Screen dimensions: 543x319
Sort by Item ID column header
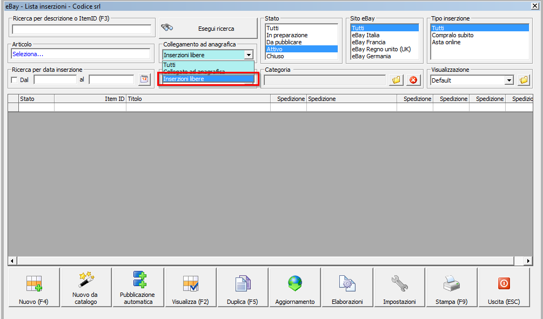tap(90, 99)
